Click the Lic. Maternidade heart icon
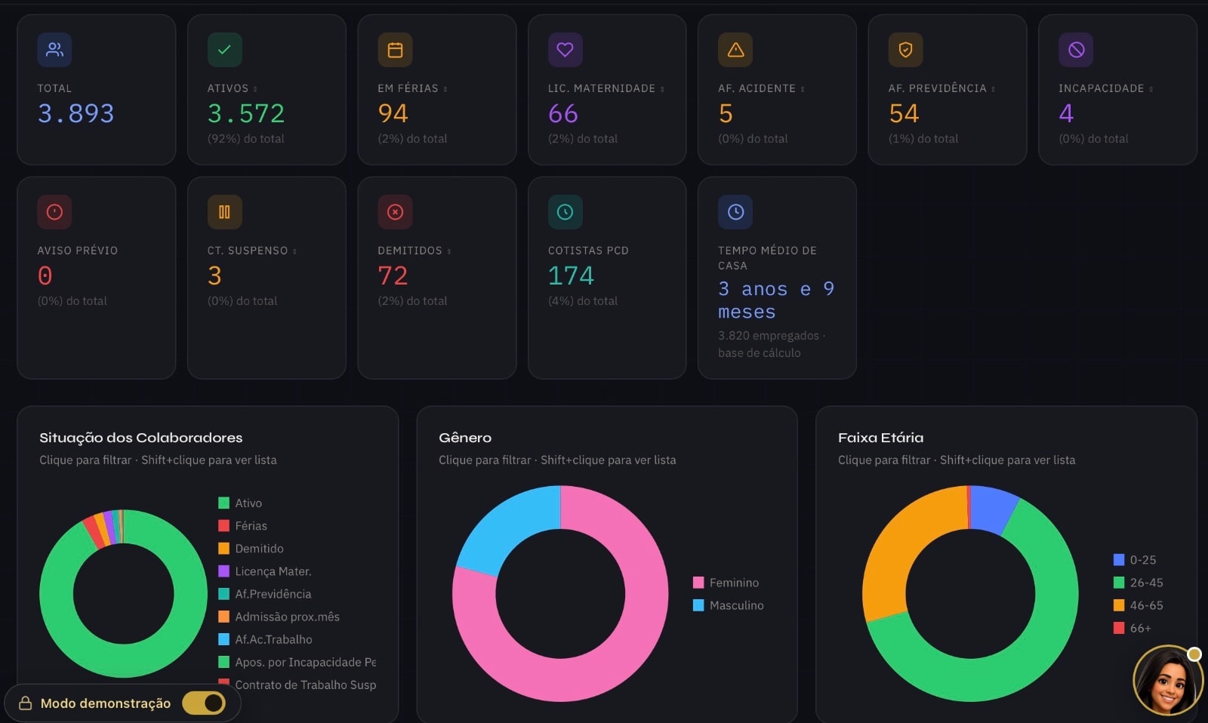The width and height of the screenshot is (1208, 723). pyautogui.click(x=565, y=50)
